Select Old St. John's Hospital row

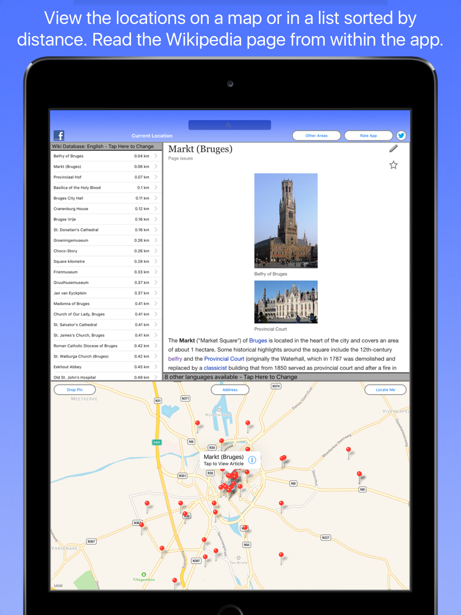point(106,377)
